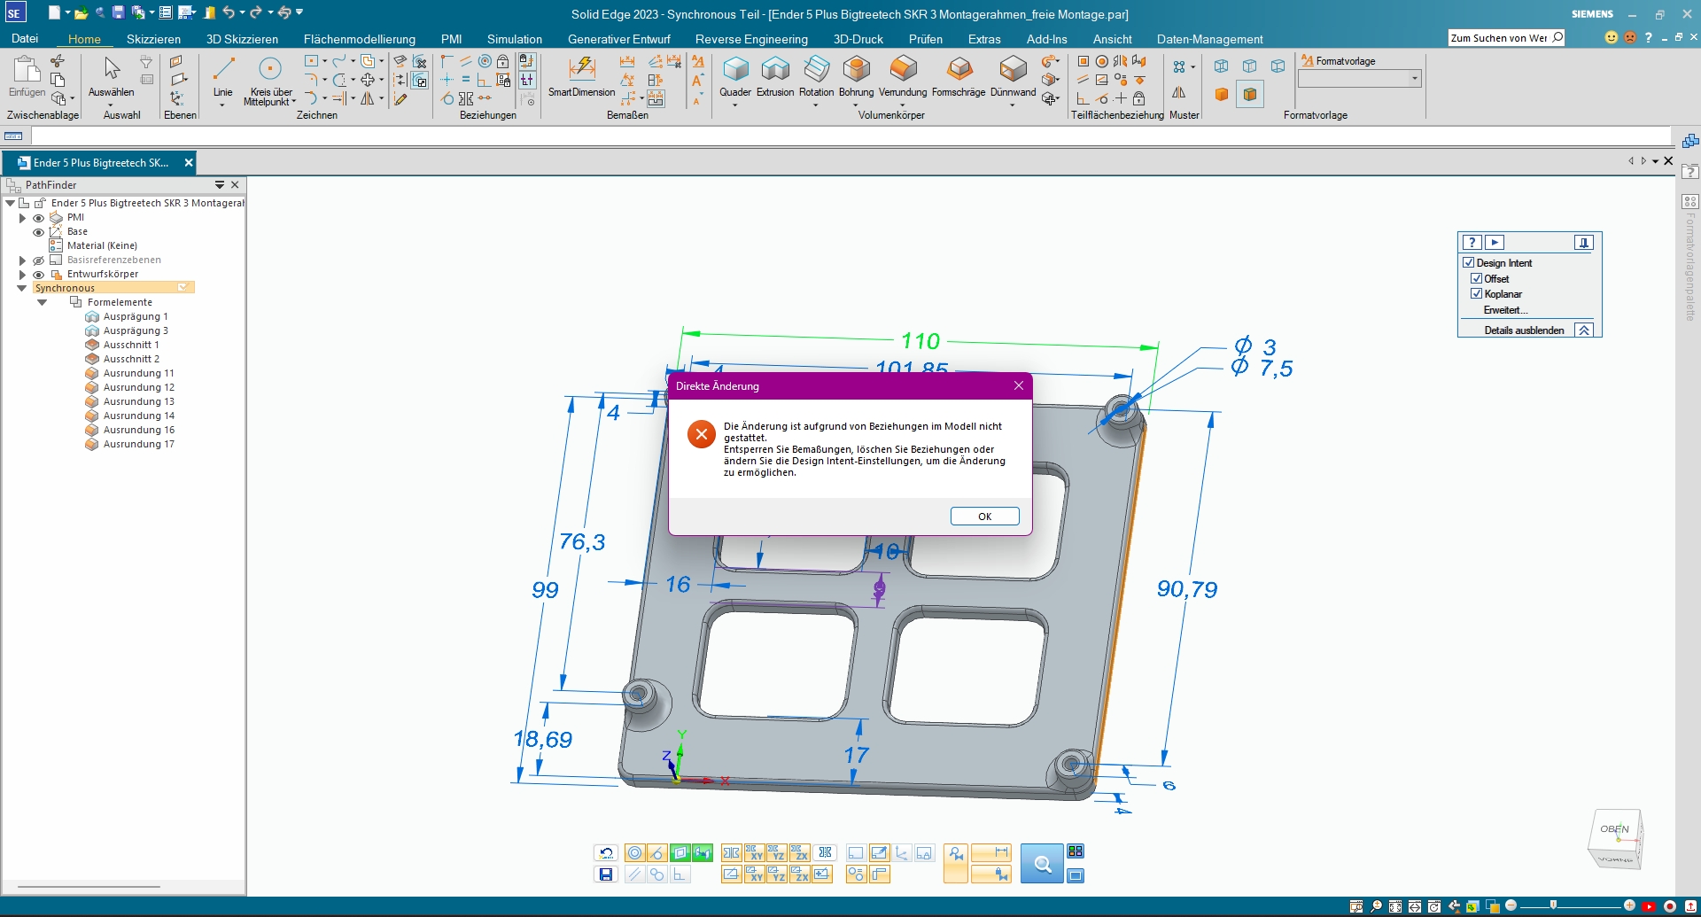This screenshot has width=1701, height=917.
Task: Switch to the Skizzieren tab
Action: click(x=153, y=39)
